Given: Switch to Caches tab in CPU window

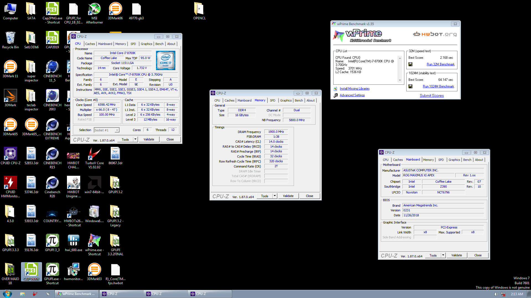Looking at the screenshot, I should (x=90, y=44).
